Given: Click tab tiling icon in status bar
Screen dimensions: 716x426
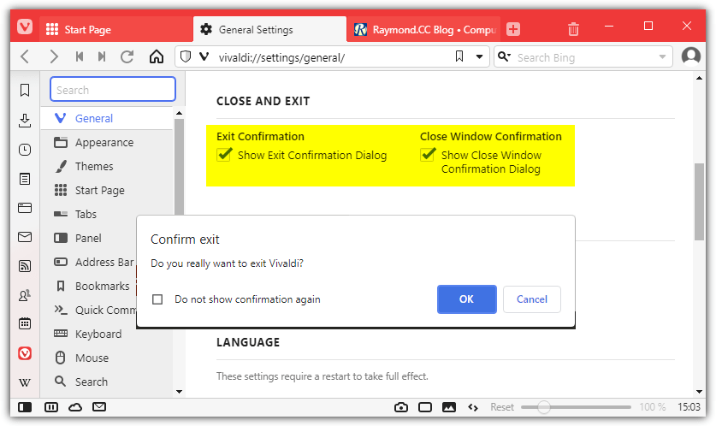Looking at the screenshot, I should 51,407.
